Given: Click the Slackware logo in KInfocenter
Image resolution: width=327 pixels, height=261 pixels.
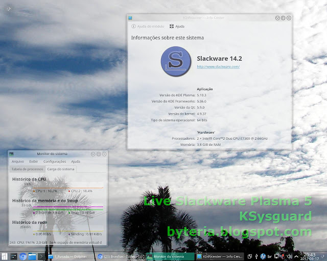Looking at the screenshot, I should [176, 61].
